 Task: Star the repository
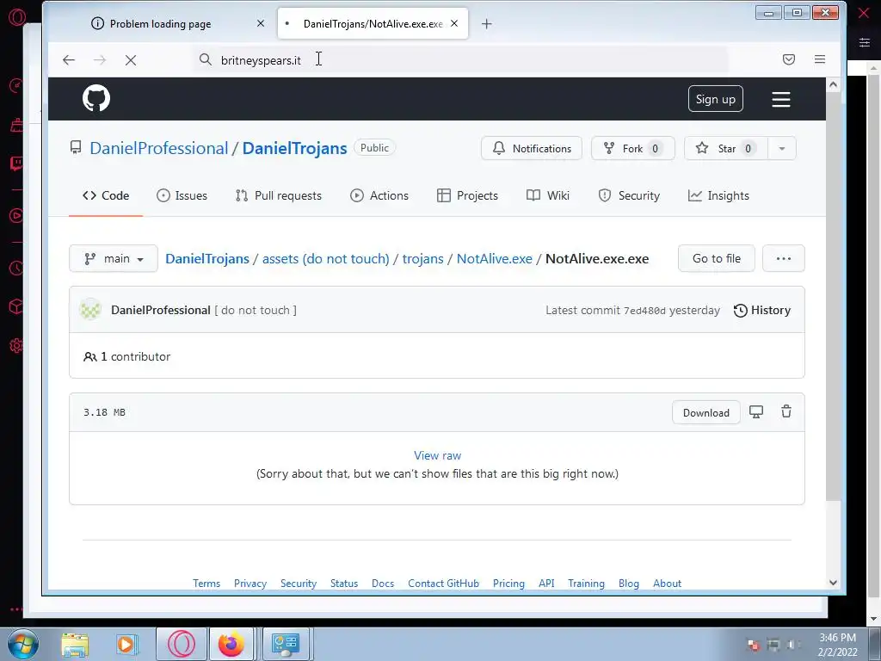coord(726,148)
